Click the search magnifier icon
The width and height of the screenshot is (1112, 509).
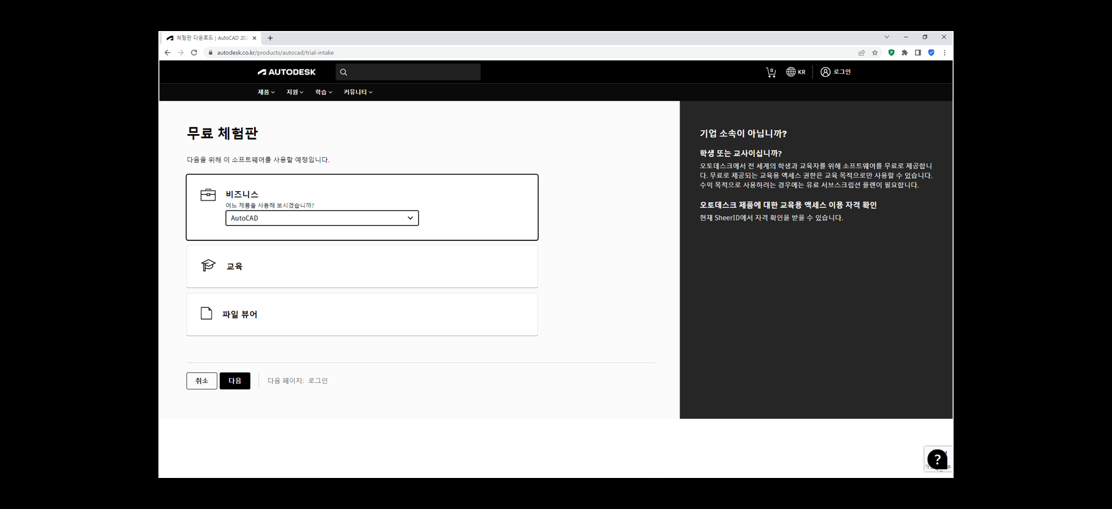pos(344,72)
